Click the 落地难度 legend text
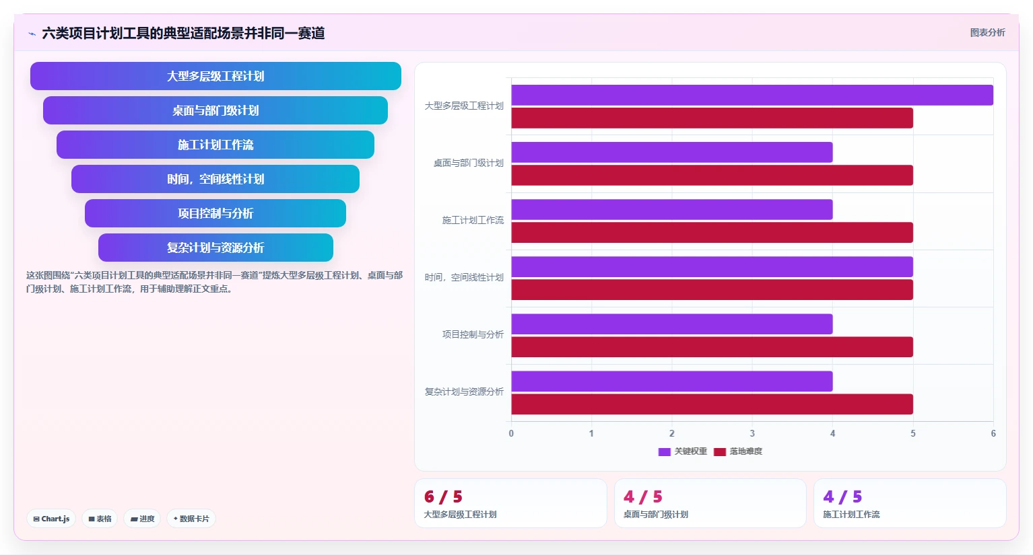 [746, 451]
